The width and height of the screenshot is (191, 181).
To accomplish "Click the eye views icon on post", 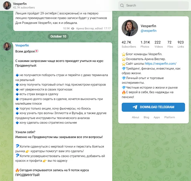I will pyautogui.click(x=73, y=29).
